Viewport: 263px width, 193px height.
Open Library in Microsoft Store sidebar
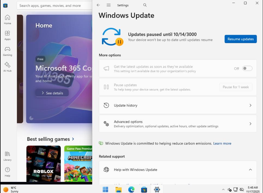click(x=7, y=156)
